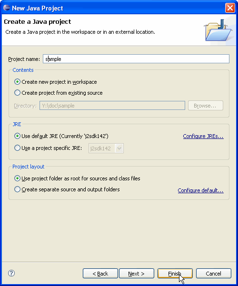Image resolution: width=238 pixels, height=286 pixels.
Task: Choose Use a project specific JRE
Action: pos(48,148)
